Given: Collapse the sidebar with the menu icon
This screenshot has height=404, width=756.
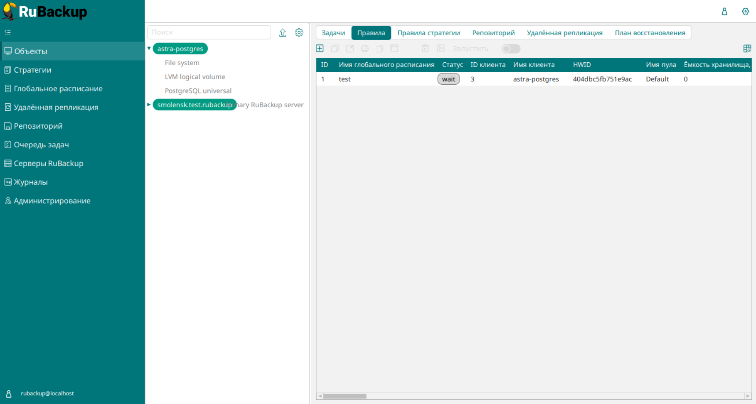Looking at the screenshot, I should coord(8,32).
